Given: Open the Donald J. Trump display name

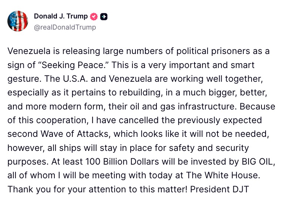Looking at the screenshot, I should [61, 16].
